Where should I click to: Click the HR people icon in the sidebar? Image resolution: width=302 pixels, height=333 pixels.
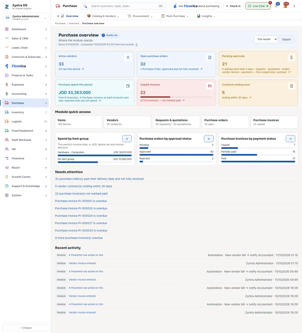coord(7,149)
